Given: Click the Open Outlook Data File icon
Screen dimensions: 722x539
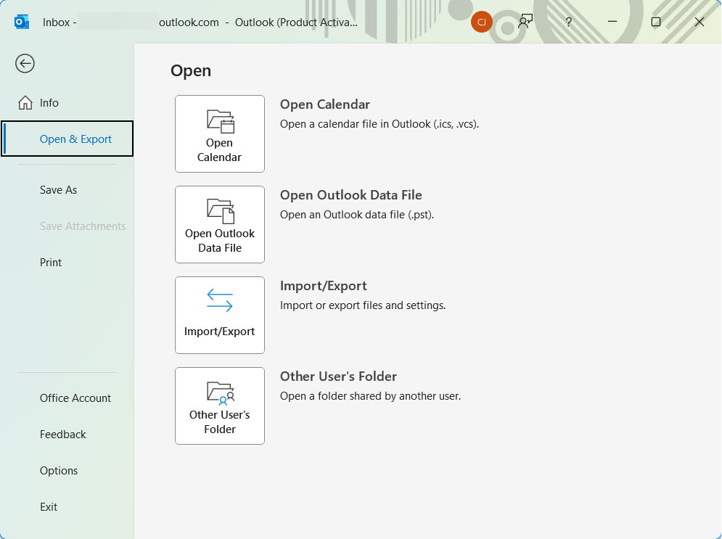Looking at the screenshot, I should pyautogui.click(x=219, y=211).
